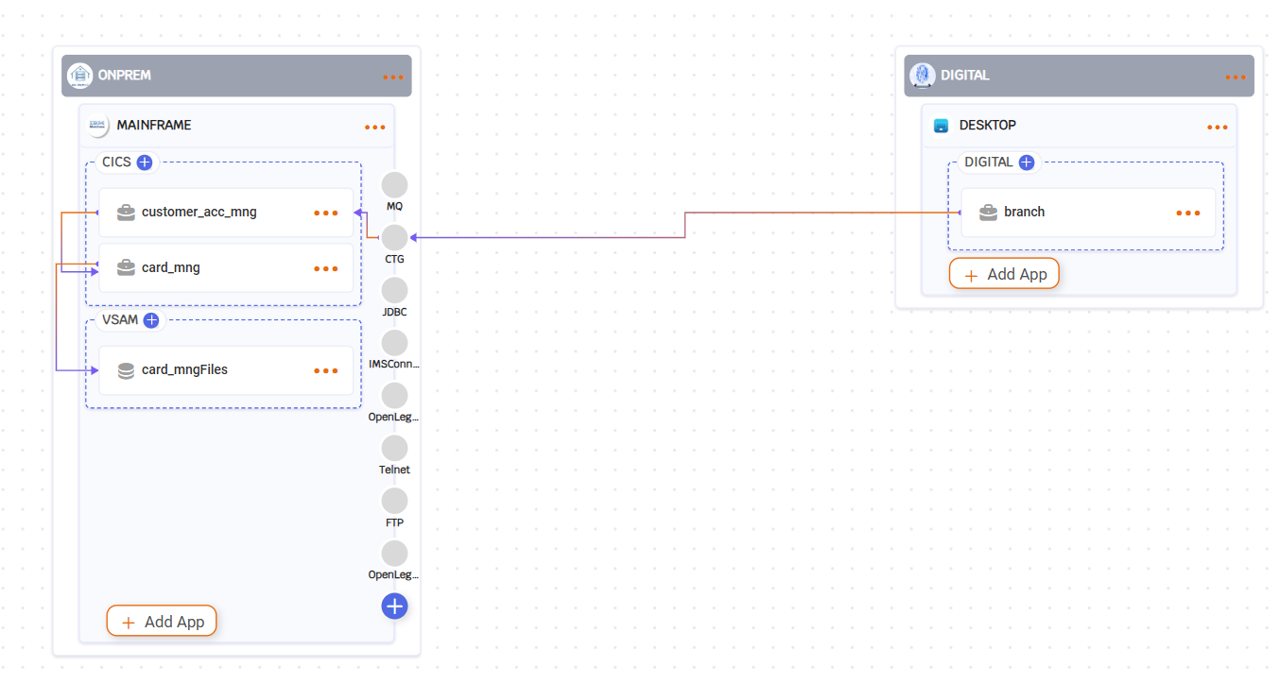Image resolution: width=1280 pixels, height=684 pixels.
Task: Click the customer_acc_mng briefcase icon
Action: (x=126, y=213)
